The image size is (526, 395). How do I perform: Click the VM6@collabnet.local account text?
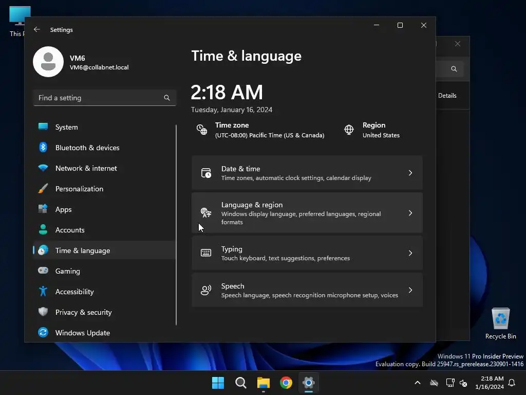pyautogui.click(x=99, y=67)
